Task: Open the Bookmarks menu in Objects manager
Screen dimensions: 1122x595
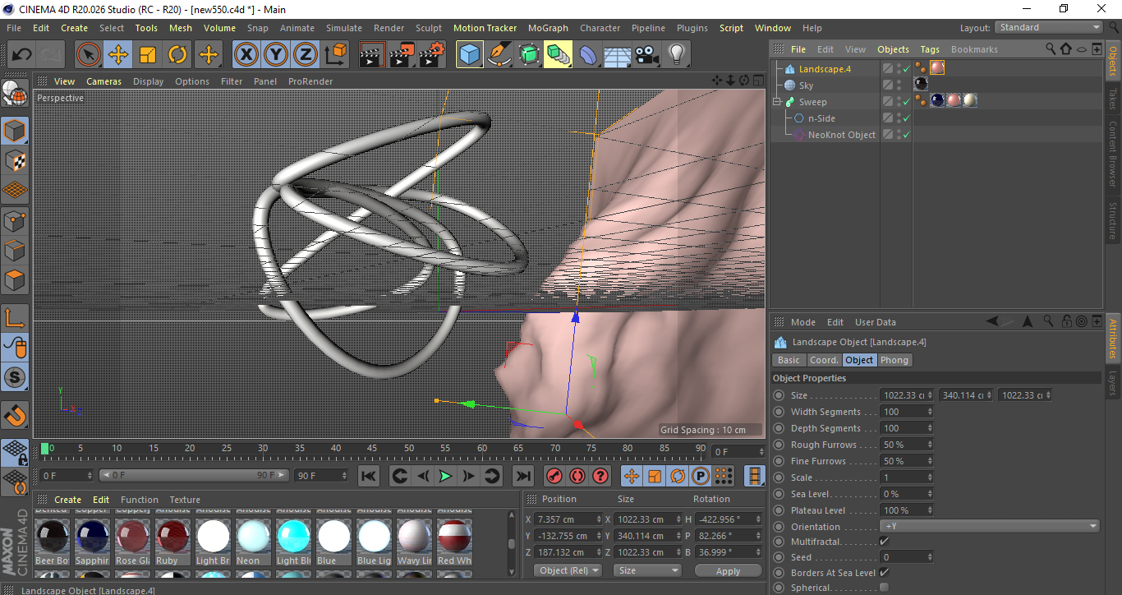Action: coord(974,49)
